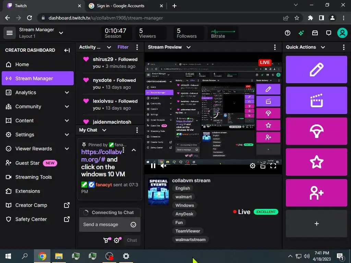
Task: Open the Chrome extensions puzzle icon
Action: pyautogui.click(x=311, y=18)
